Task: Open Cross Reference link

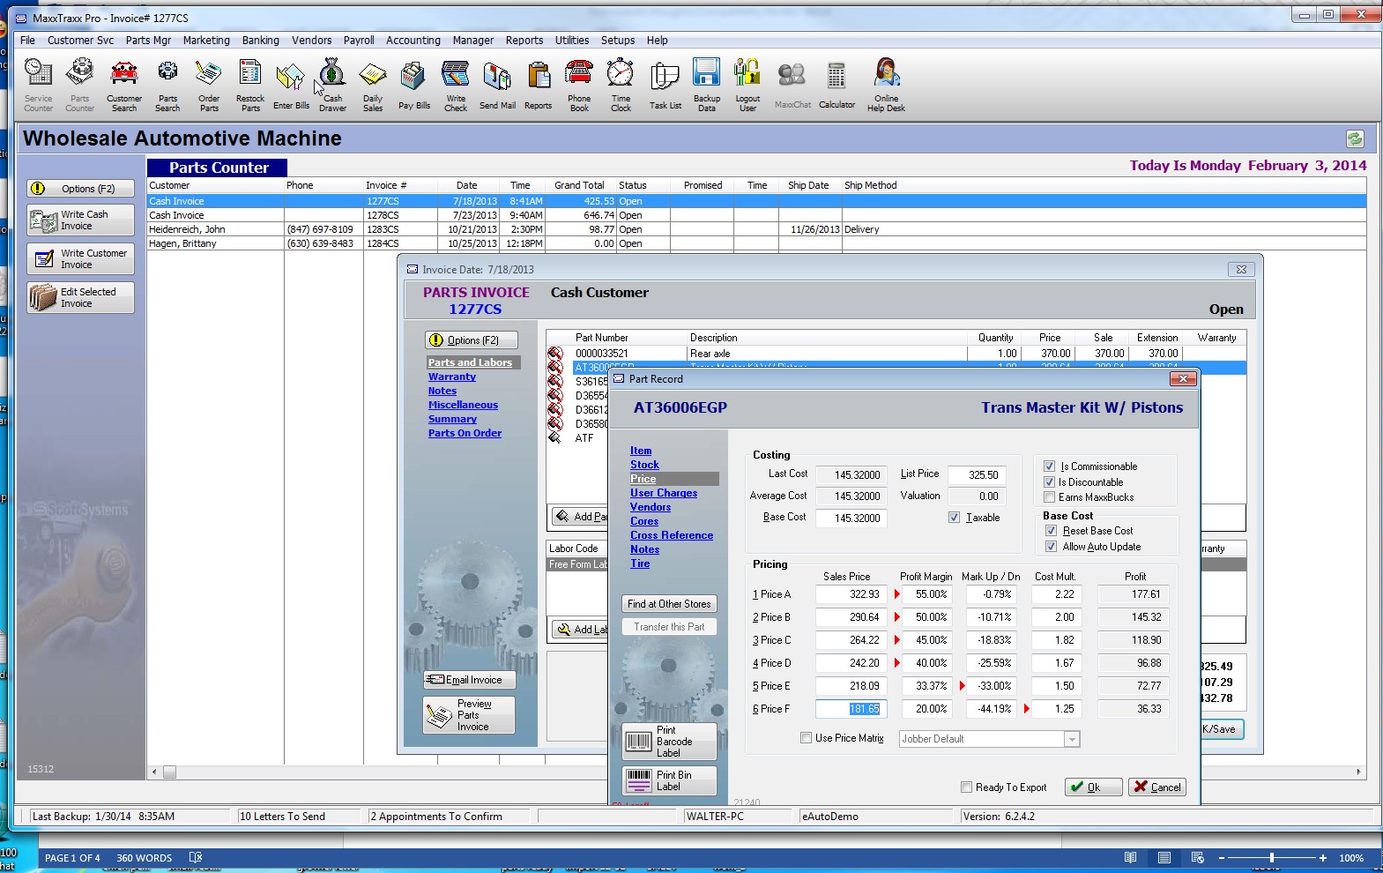Action: tap(672, 535)
